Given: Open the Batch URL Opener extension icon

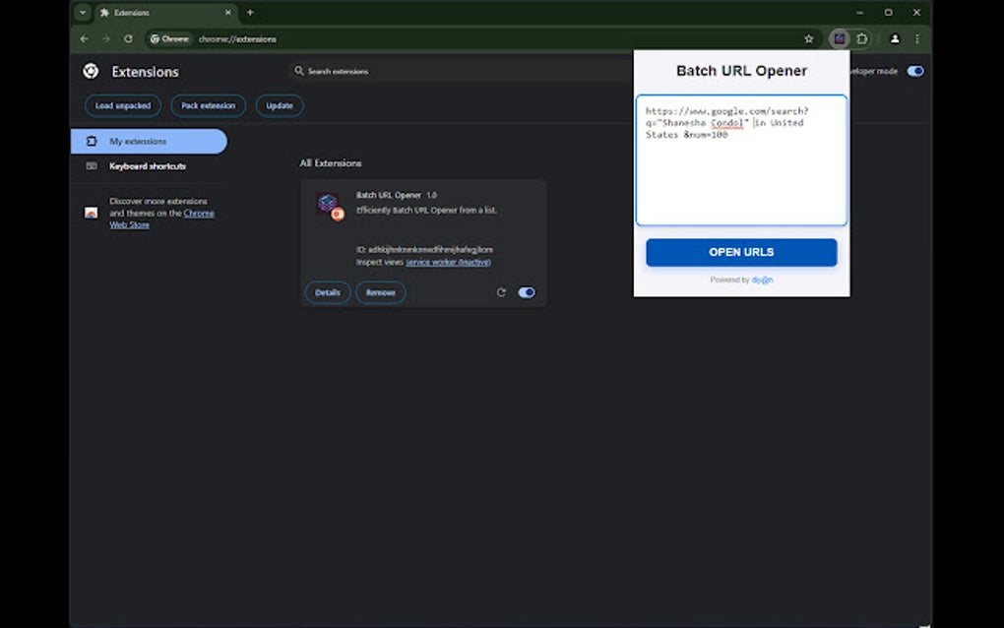Looking at the screenshot, I should [839, 38].
